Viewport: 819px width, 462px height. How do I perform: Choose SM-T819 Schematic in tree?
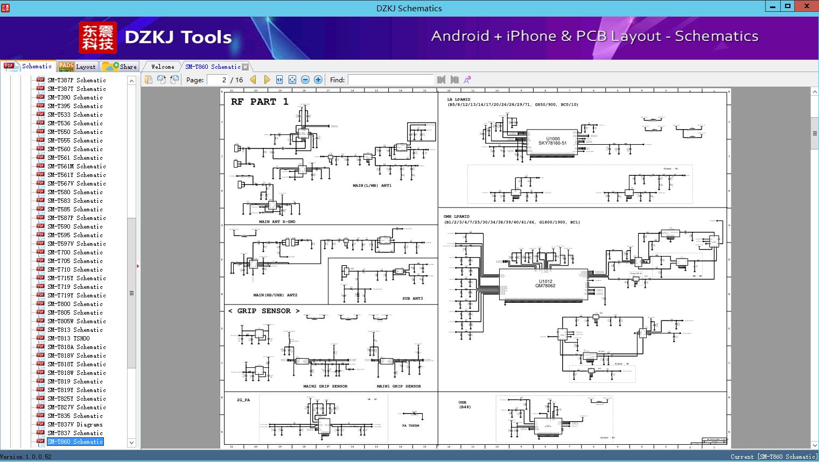(75, 381)
